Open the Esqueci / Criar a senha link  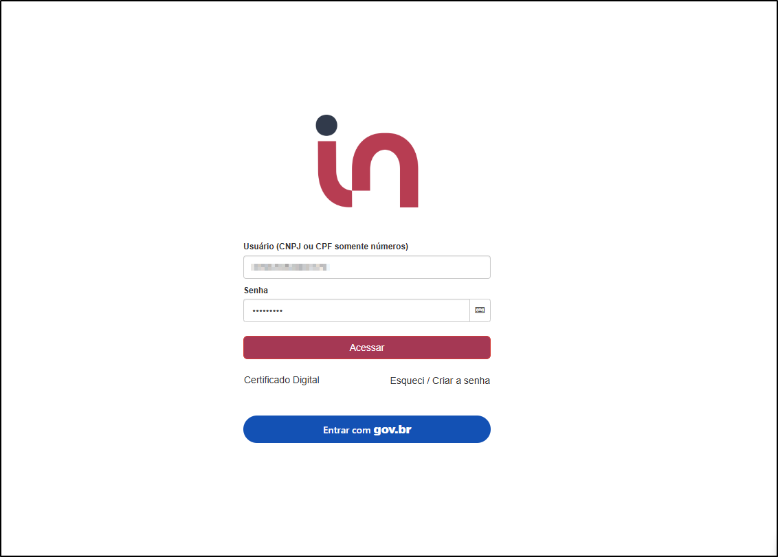click(440, 380)
